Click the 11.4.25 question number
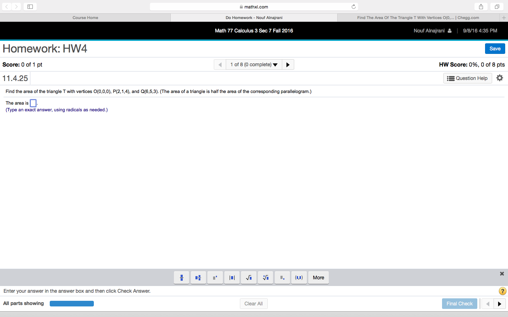Viewport: 508px width, 317px height. coord(15,78)
